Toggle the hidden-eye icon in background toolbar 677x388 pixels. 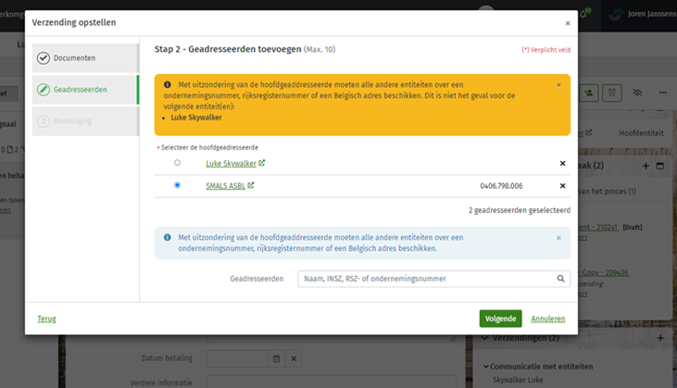(x=637, y=93)
